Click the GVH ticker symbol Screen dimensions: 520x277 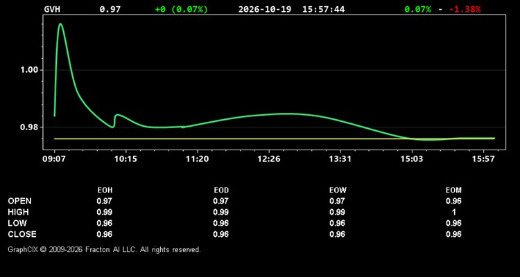click(52, 9)
